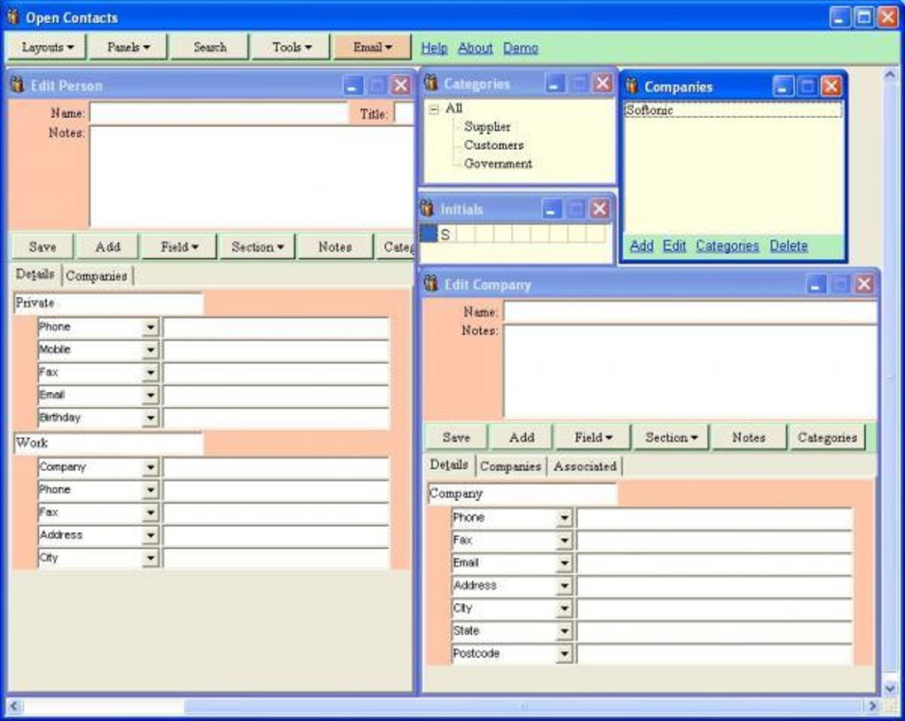Switch to Companies tab in Edit Company

pos(510,466)
